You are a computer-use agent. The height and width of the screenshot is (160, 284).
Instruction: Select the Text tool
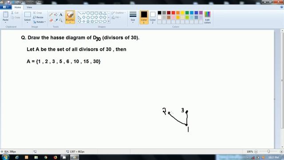pyautogui.click(x=61, y=15)
